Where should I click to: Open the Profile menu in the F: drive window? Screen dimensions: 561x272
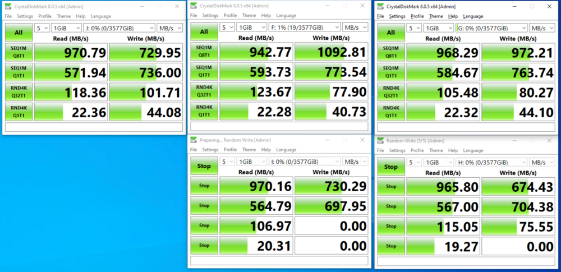(231, 15)
